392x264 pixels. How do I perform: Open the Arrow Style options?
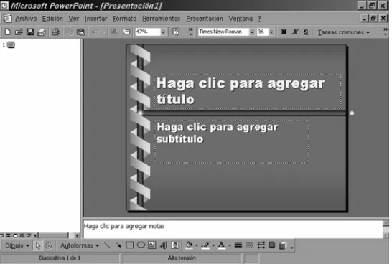click(261, 245)
